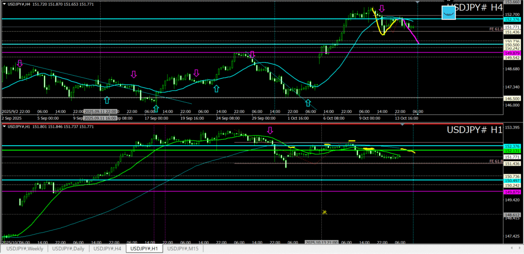
Task: Click the chart shift triangle atop H4 chart
Action: tap(418, 3)
